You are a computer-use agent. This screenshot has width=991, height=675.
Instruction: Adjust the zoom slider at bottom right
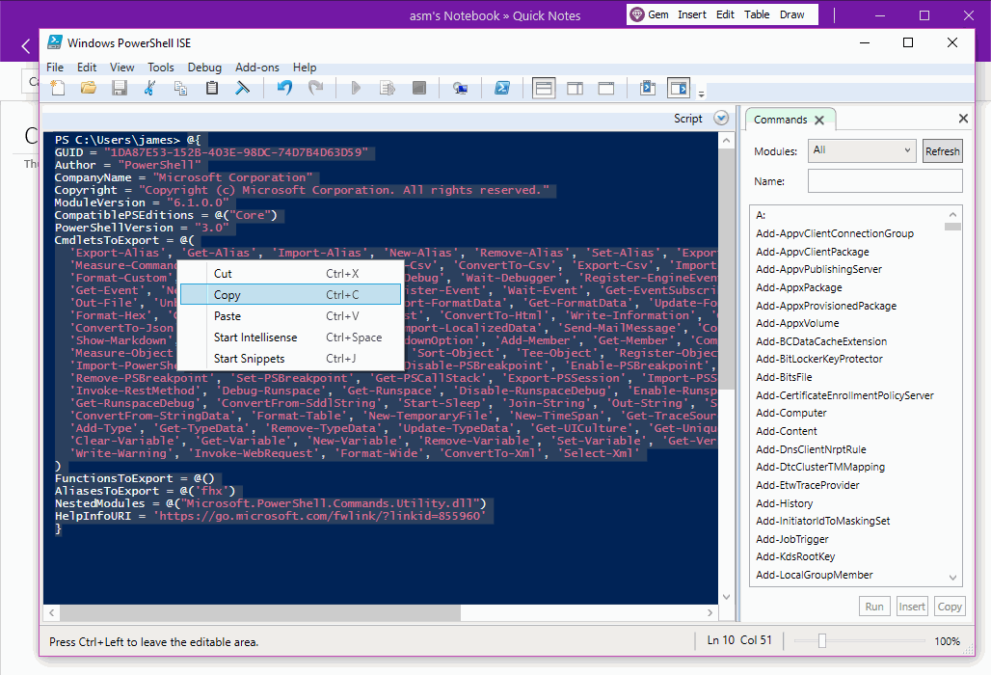820,639
